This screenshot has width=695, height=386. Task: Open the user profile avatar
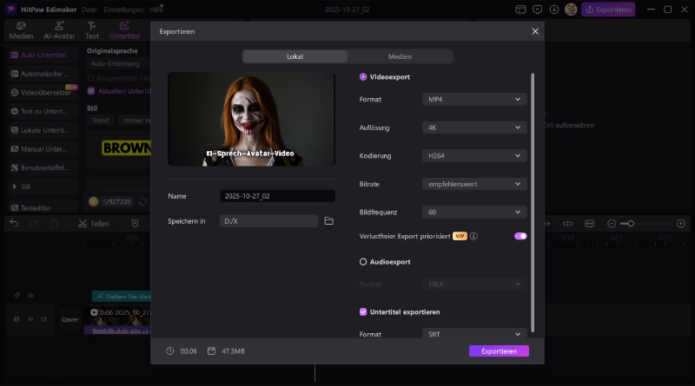(571, 10)
